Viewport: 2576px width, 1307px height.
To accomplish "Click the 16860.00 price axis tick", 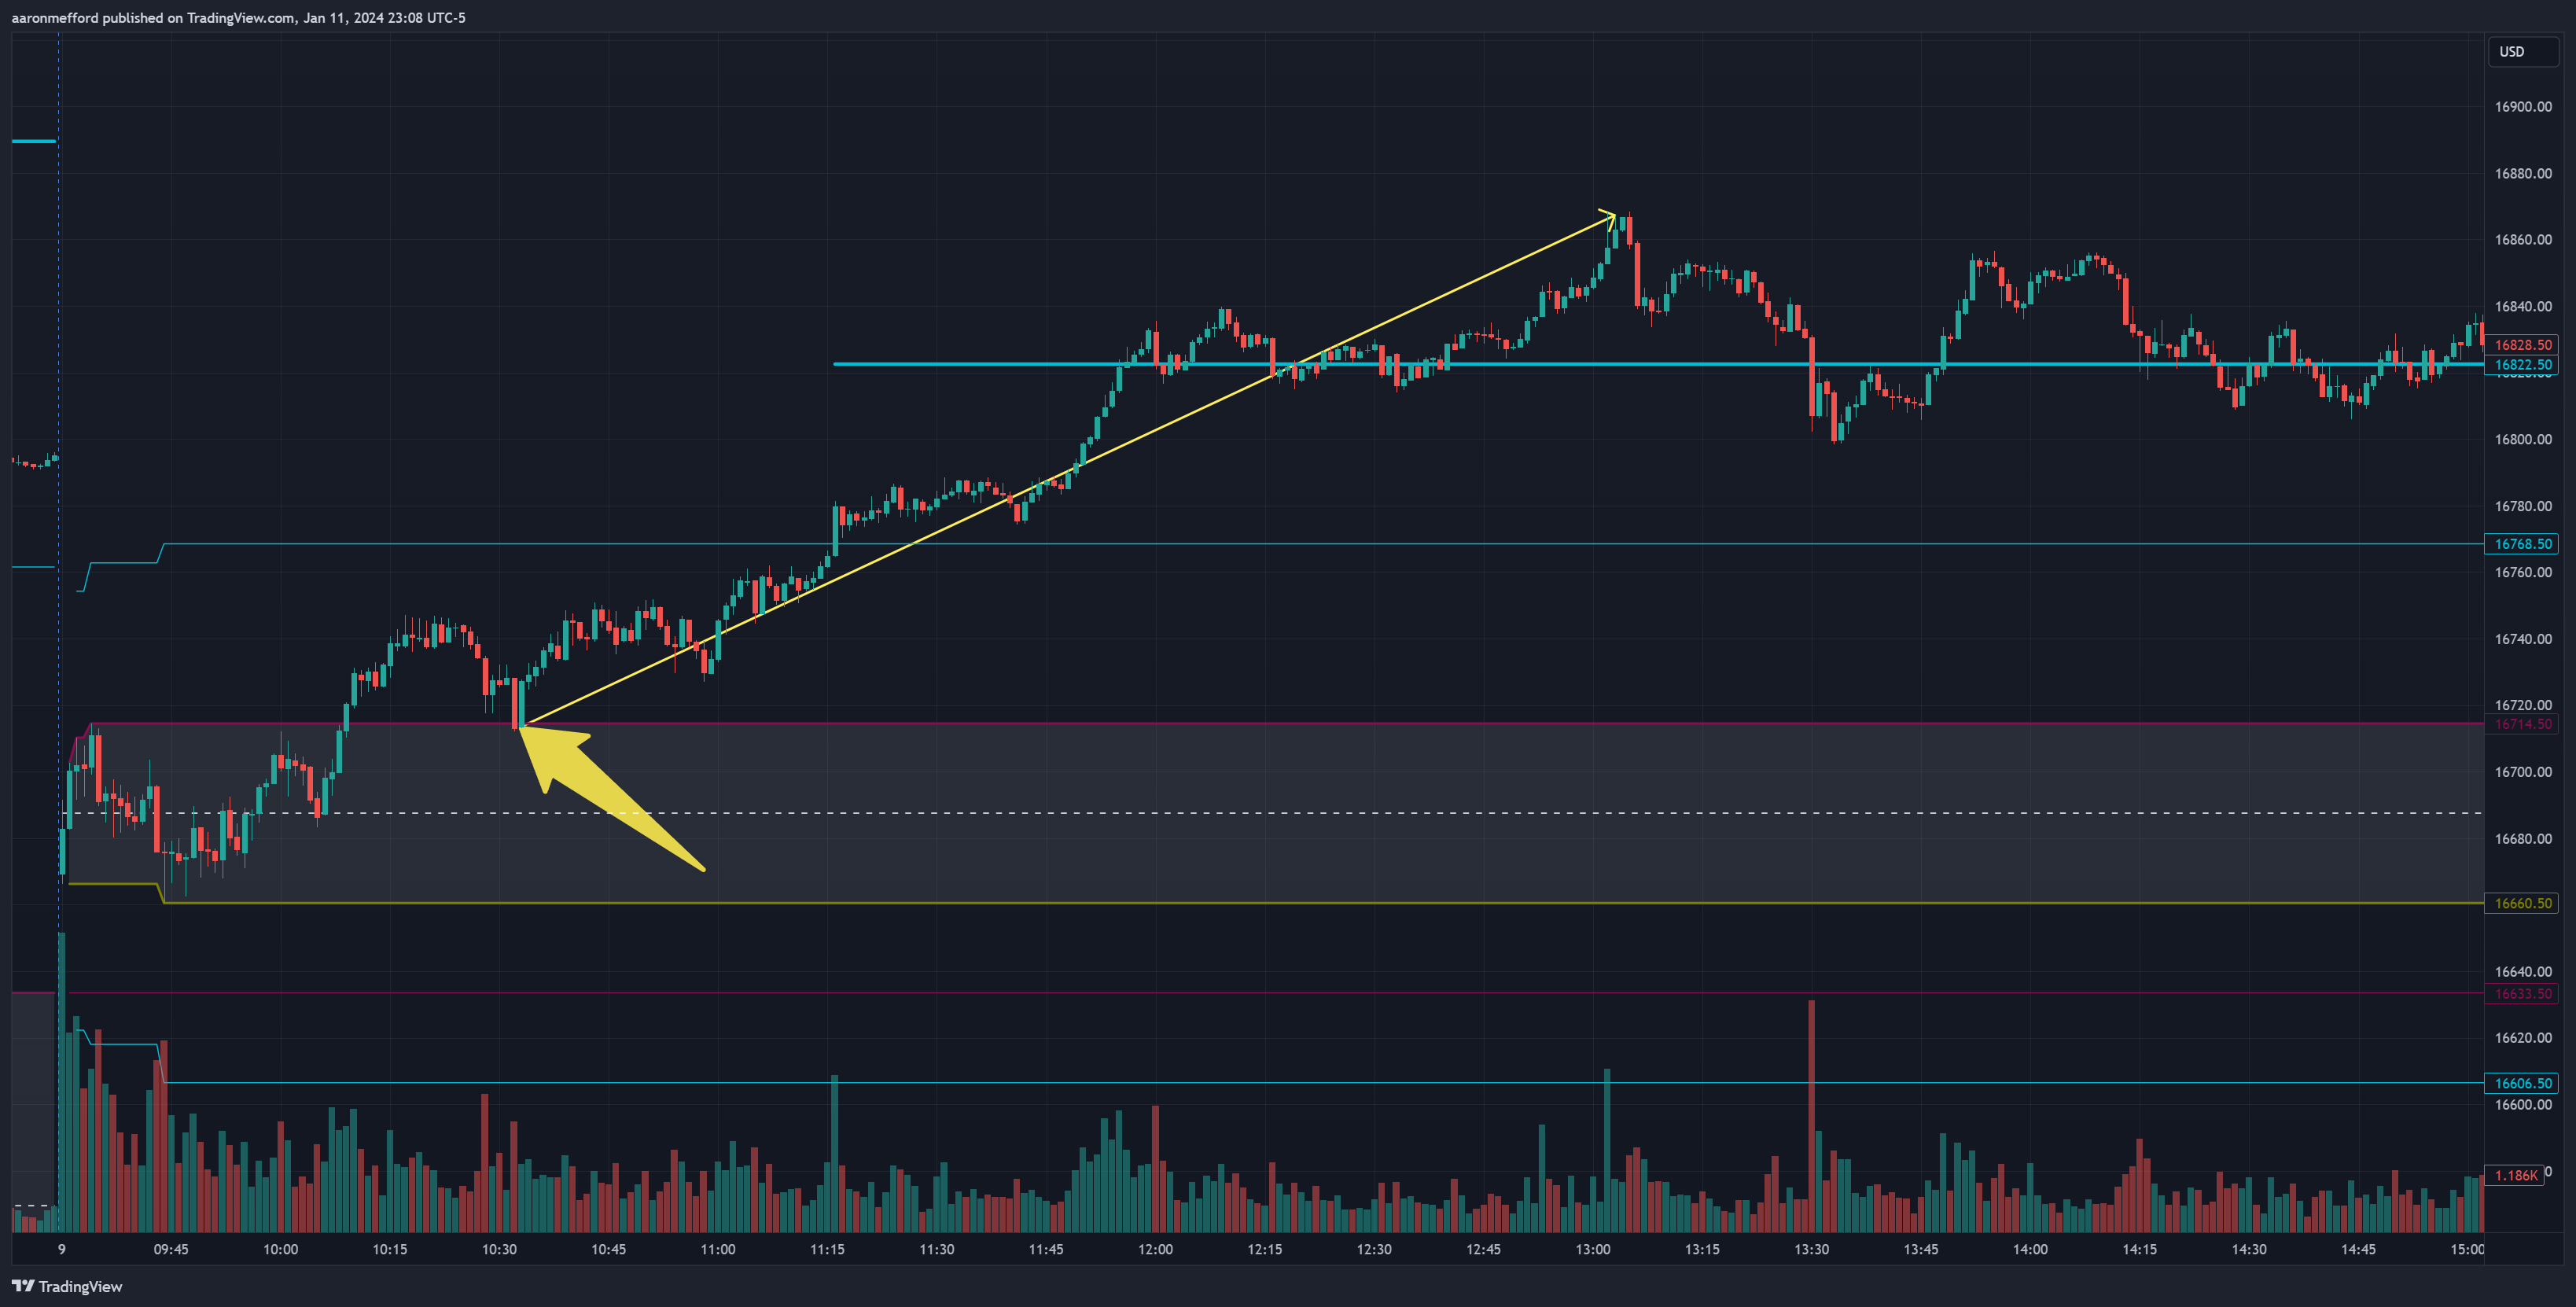I will (x=2523, y=240).
